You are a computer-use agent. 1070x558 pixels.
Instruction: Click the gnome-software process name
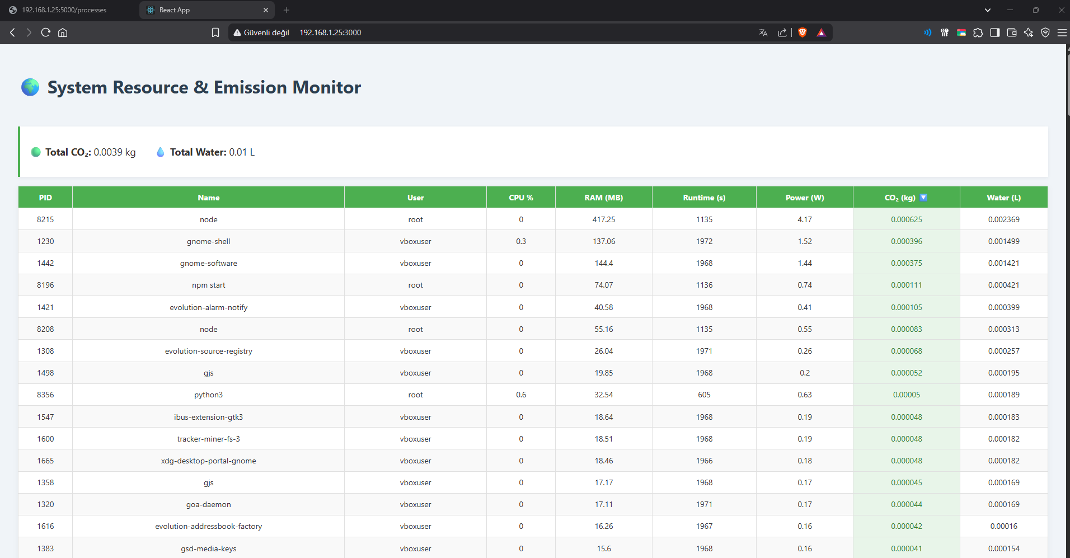208,263
